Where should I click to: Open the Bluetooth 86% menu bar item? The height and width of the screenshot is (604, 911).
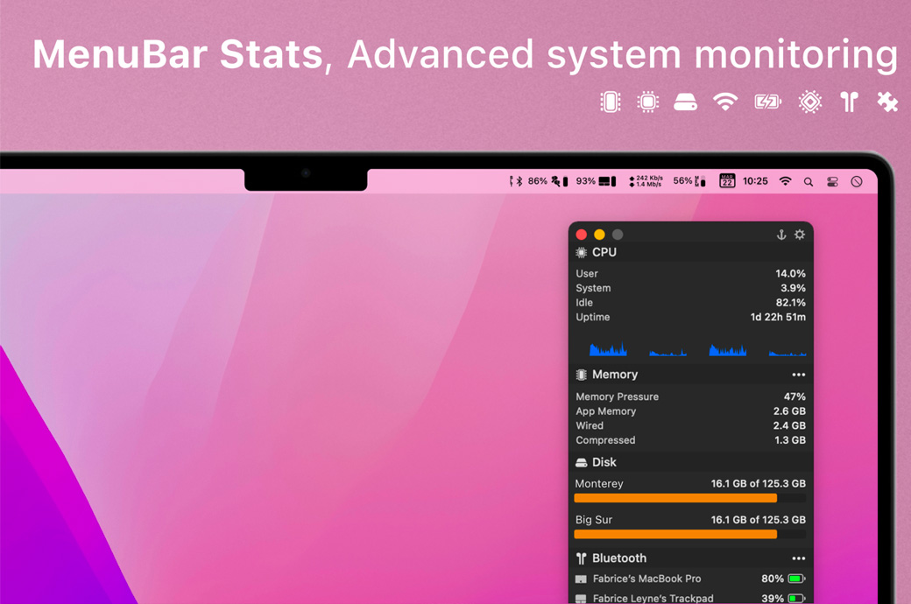pyautogui.click(x=529, y=181)
